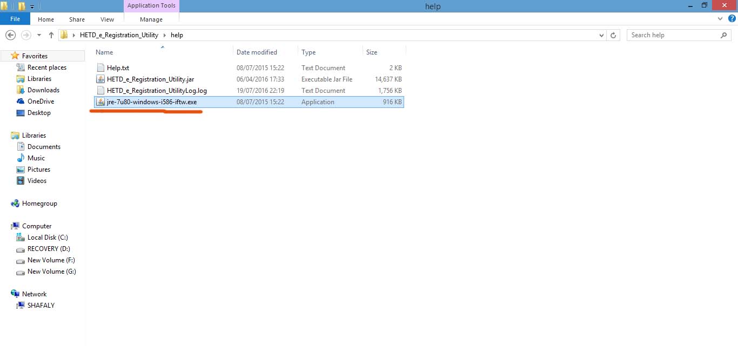This screenshot has width=738, height=346.
Task: Open the Videos library
Action: (37, 181)
